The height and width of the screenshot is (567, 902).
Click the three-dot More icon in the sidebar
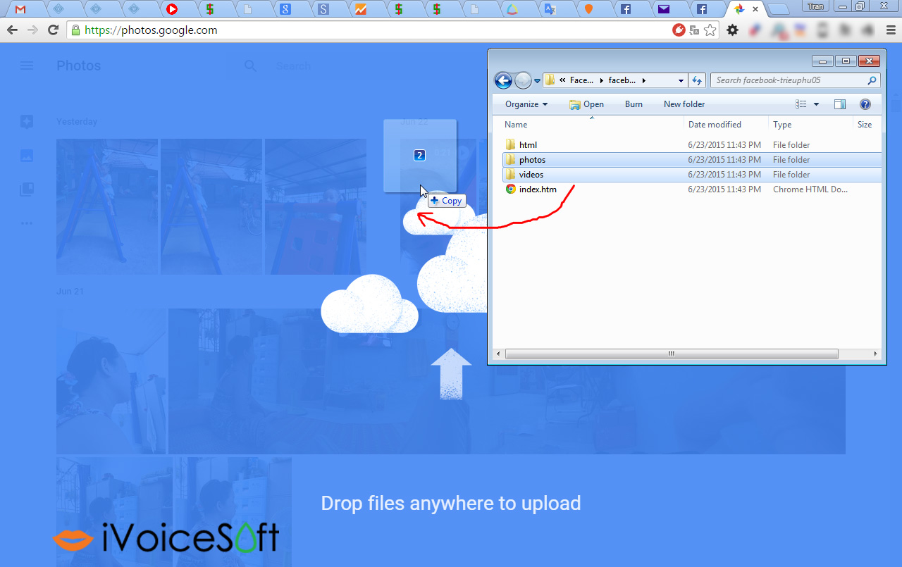tap(27, 223)
